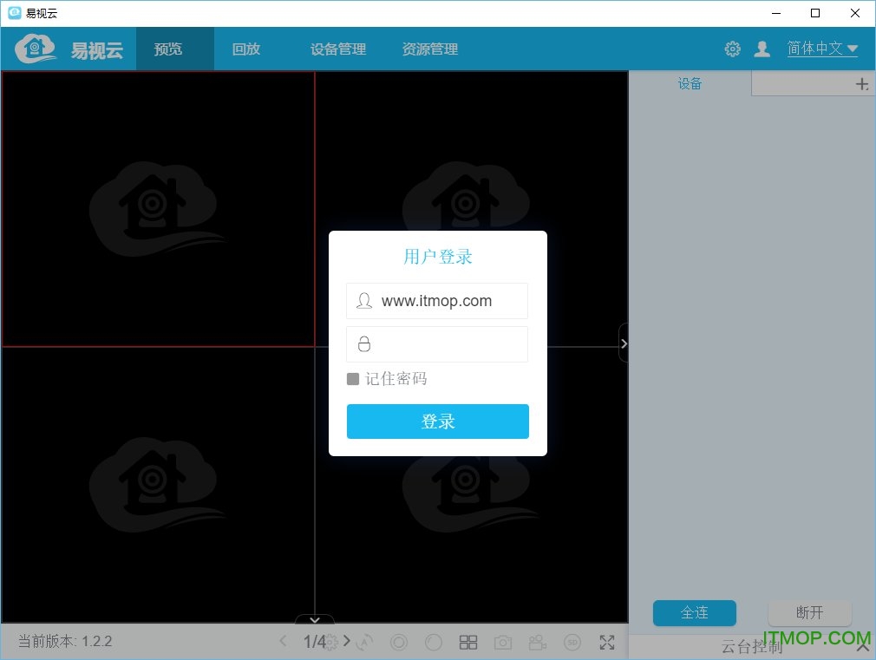Switch to the four-grid layout icon
The image size is (876, 660).
coord(468,643)
